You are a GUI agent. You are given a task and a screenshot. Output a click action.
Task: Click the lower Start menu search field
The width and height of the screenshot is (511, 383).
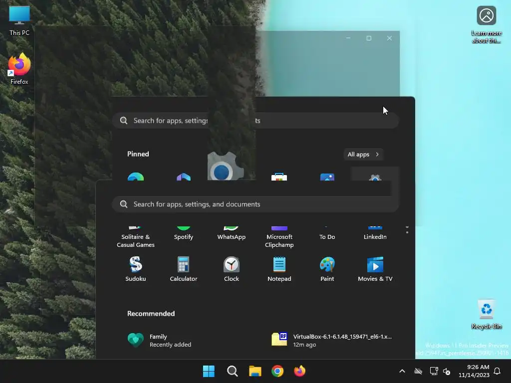(255, 204)
